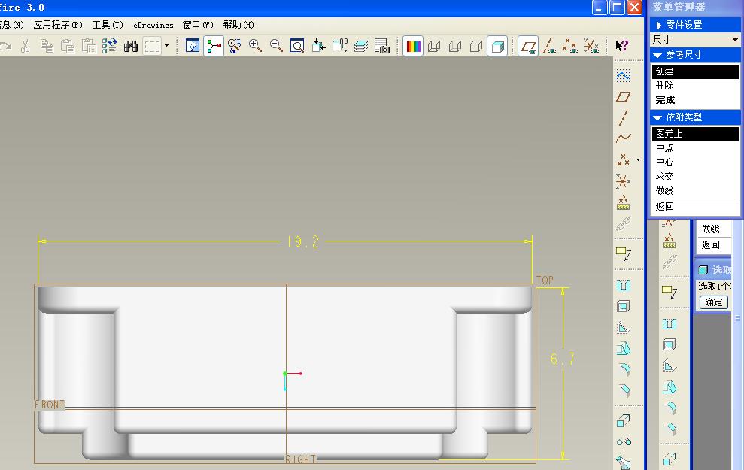Switch to wireframe display mode
Viewport: 744px width, 470px height.
[x=434, y=46]
